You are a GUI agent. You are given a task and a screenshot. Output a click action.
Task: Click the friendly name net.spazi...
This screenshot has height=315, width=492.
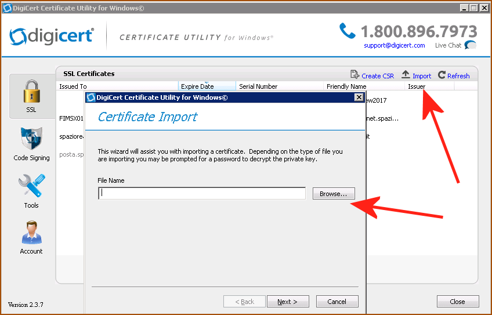383,118
